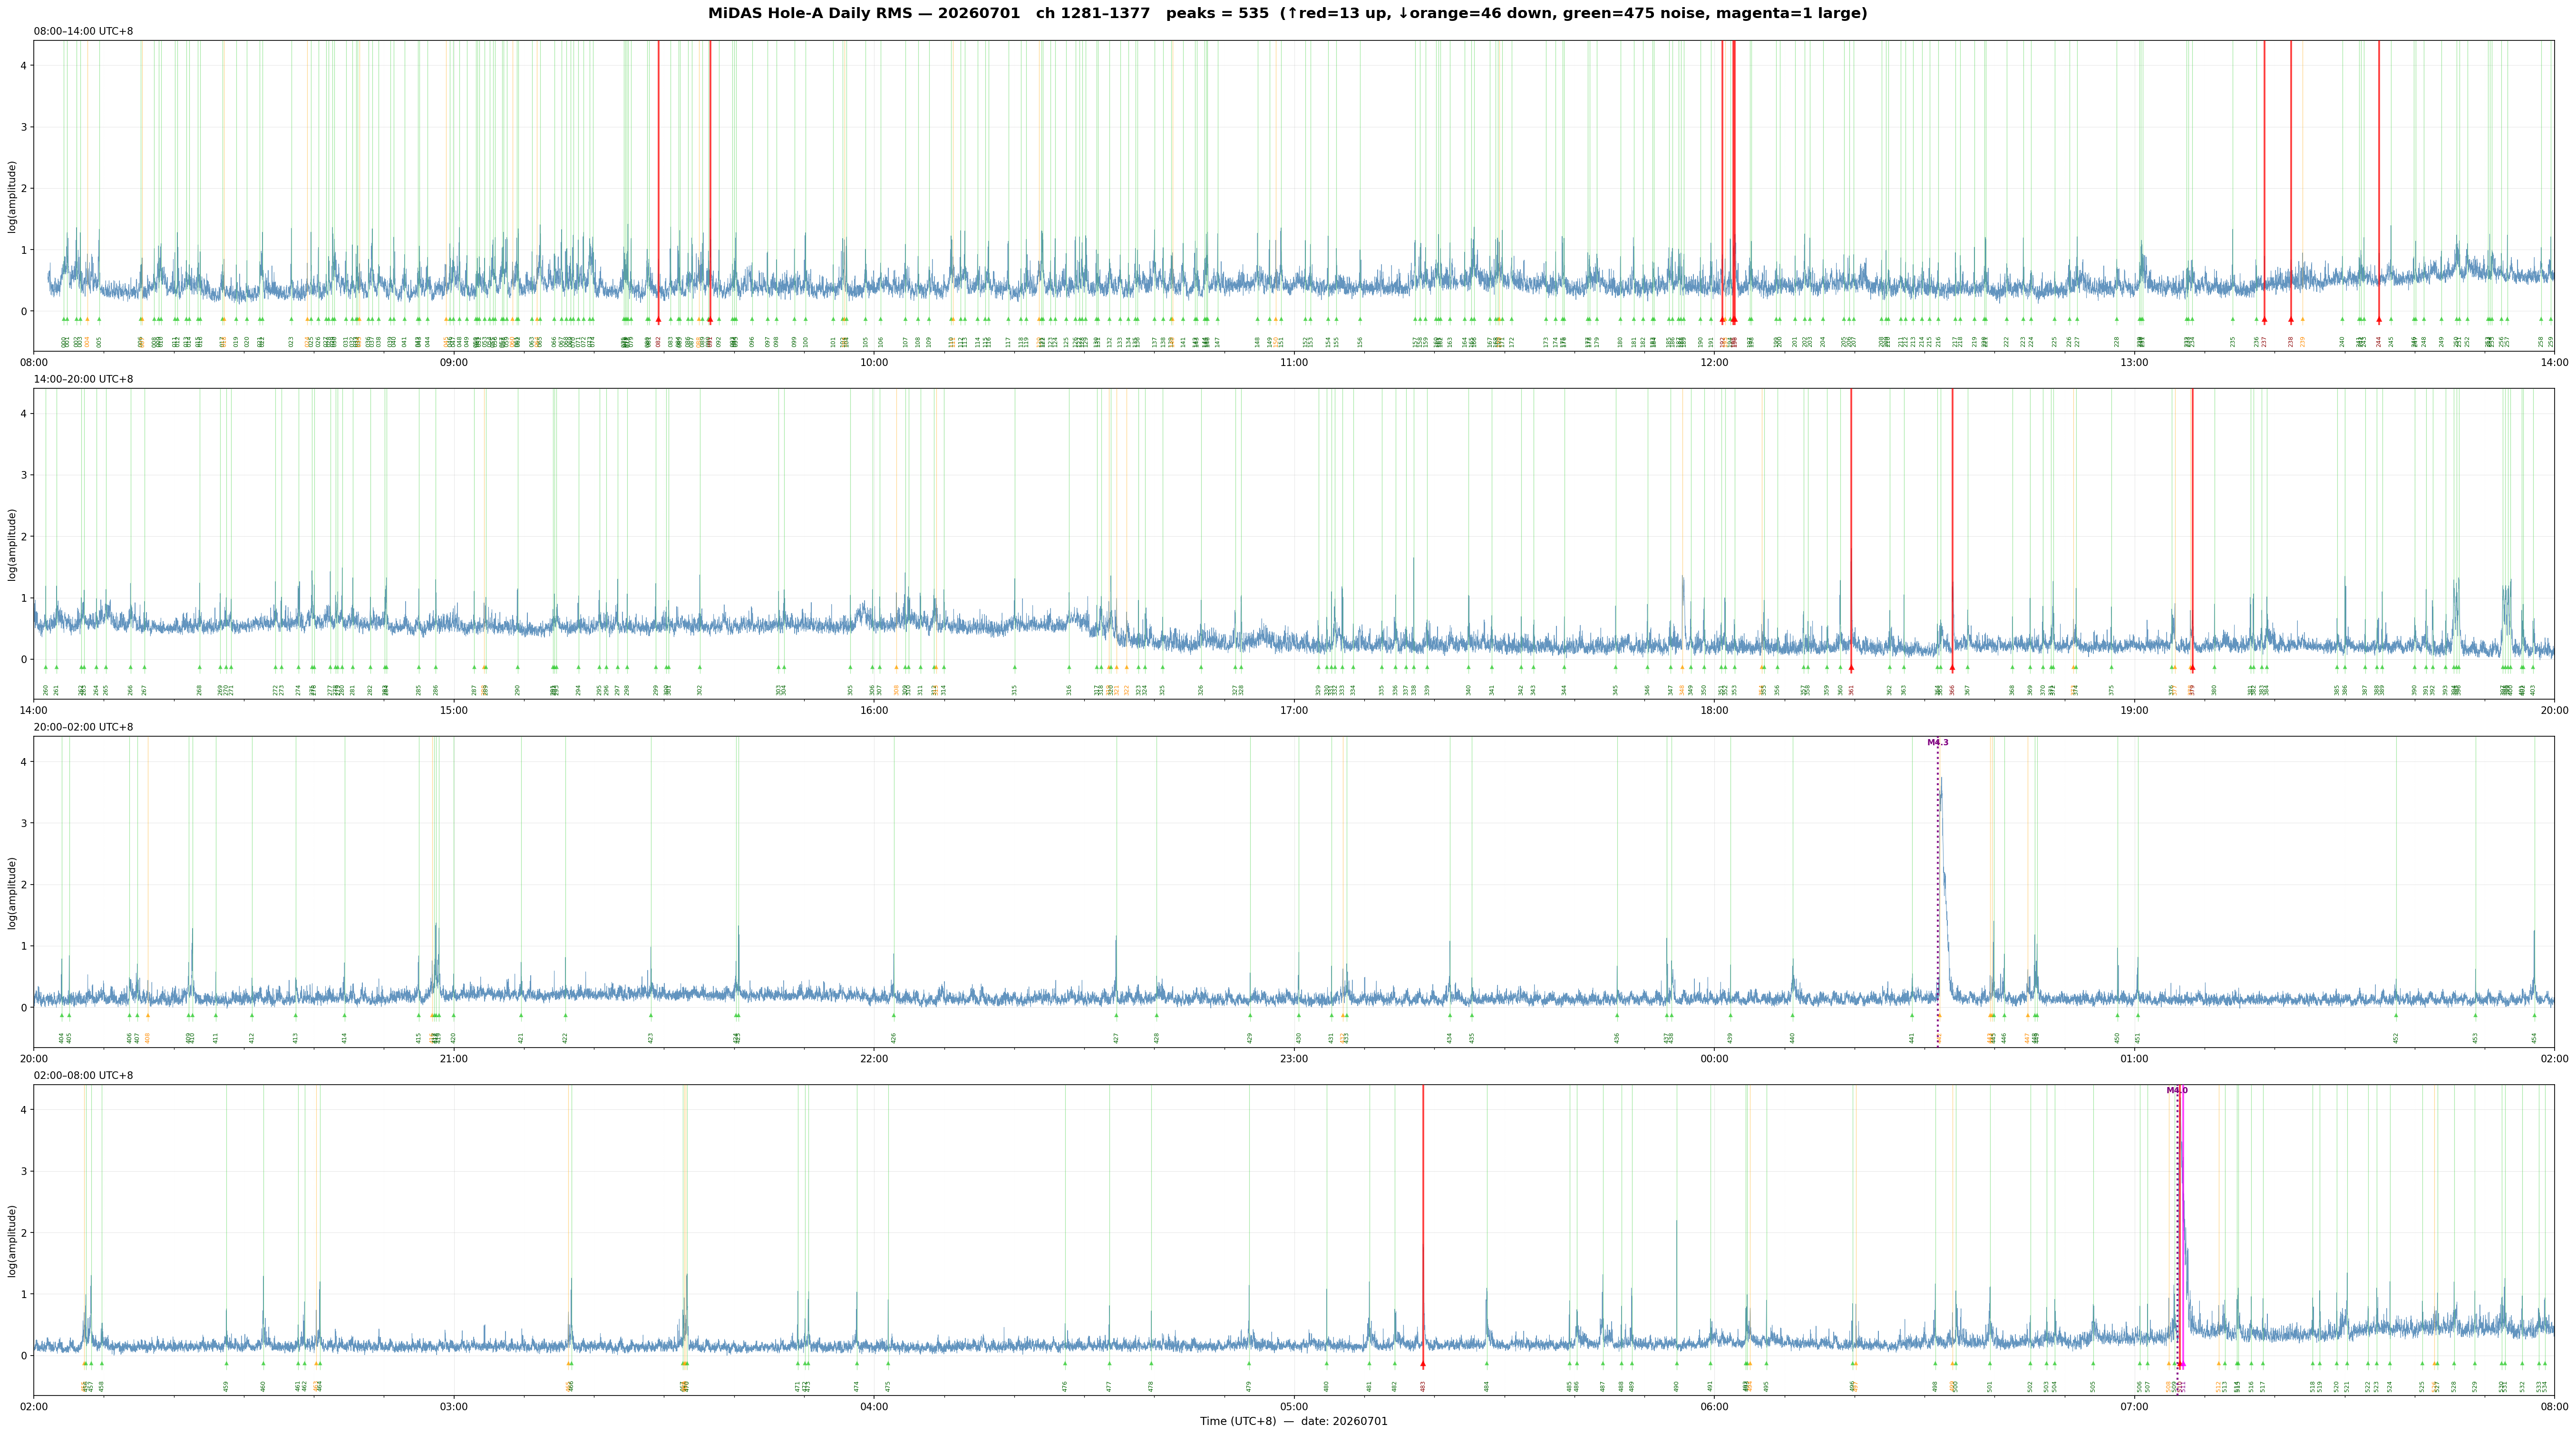Click the red up-peak label 483
This screenshot has height=1434, width=2576.
point(1423,1386)
